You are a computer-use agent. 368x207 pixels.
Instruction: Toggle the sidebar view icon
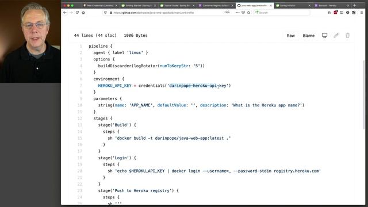(x=342, y=13)
